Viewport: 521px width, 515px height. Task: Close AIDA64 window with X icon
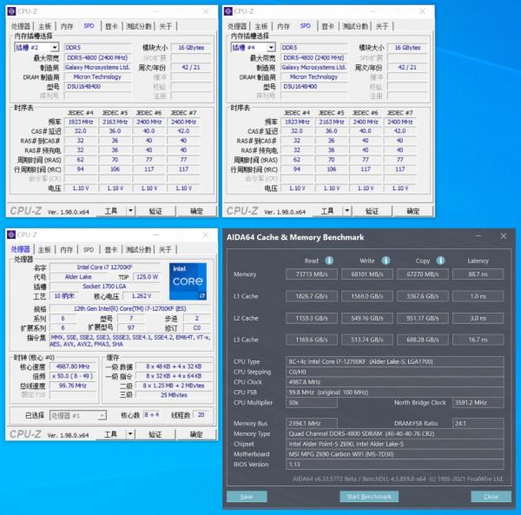click(504, 236)
